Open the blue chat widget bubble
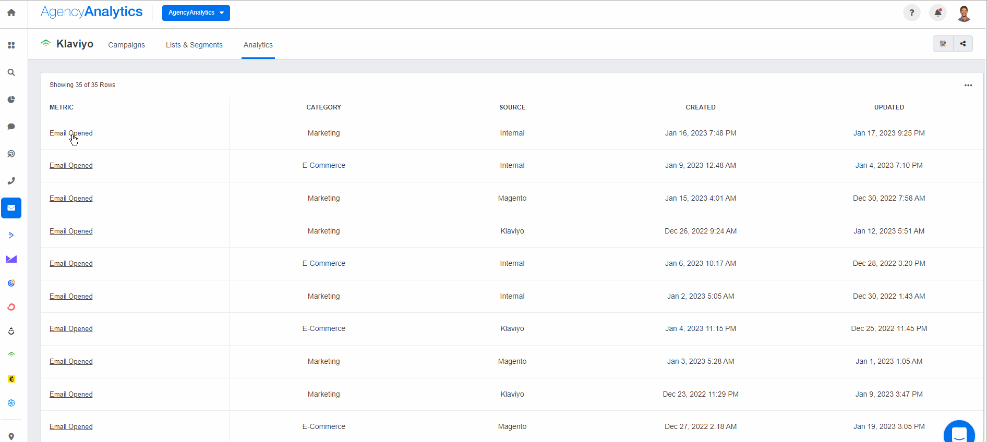This screenshot has height=442, width=987. click(959, 433)
